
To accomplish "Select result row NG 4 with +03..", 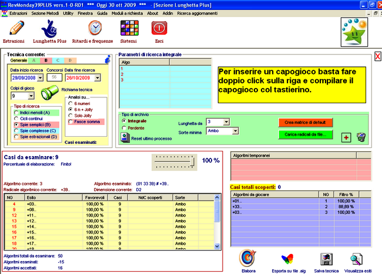I will (x=109, y=204).
